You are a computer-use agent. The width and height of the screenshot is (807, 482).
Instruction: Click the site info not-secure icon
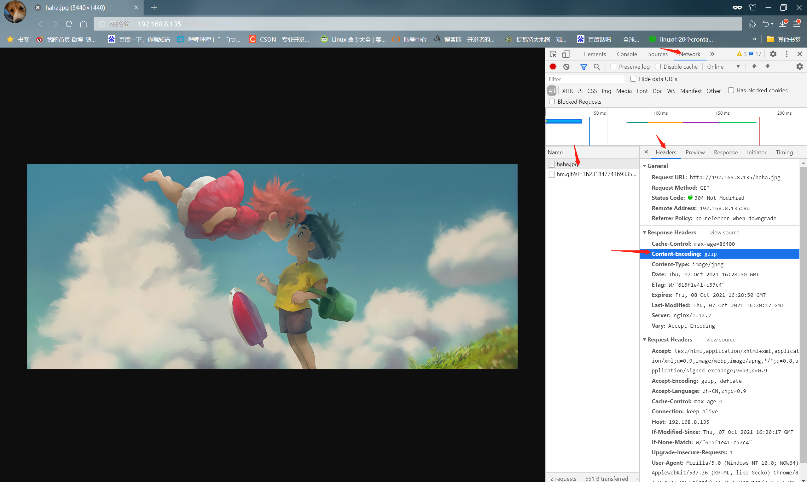coord(102,24)
